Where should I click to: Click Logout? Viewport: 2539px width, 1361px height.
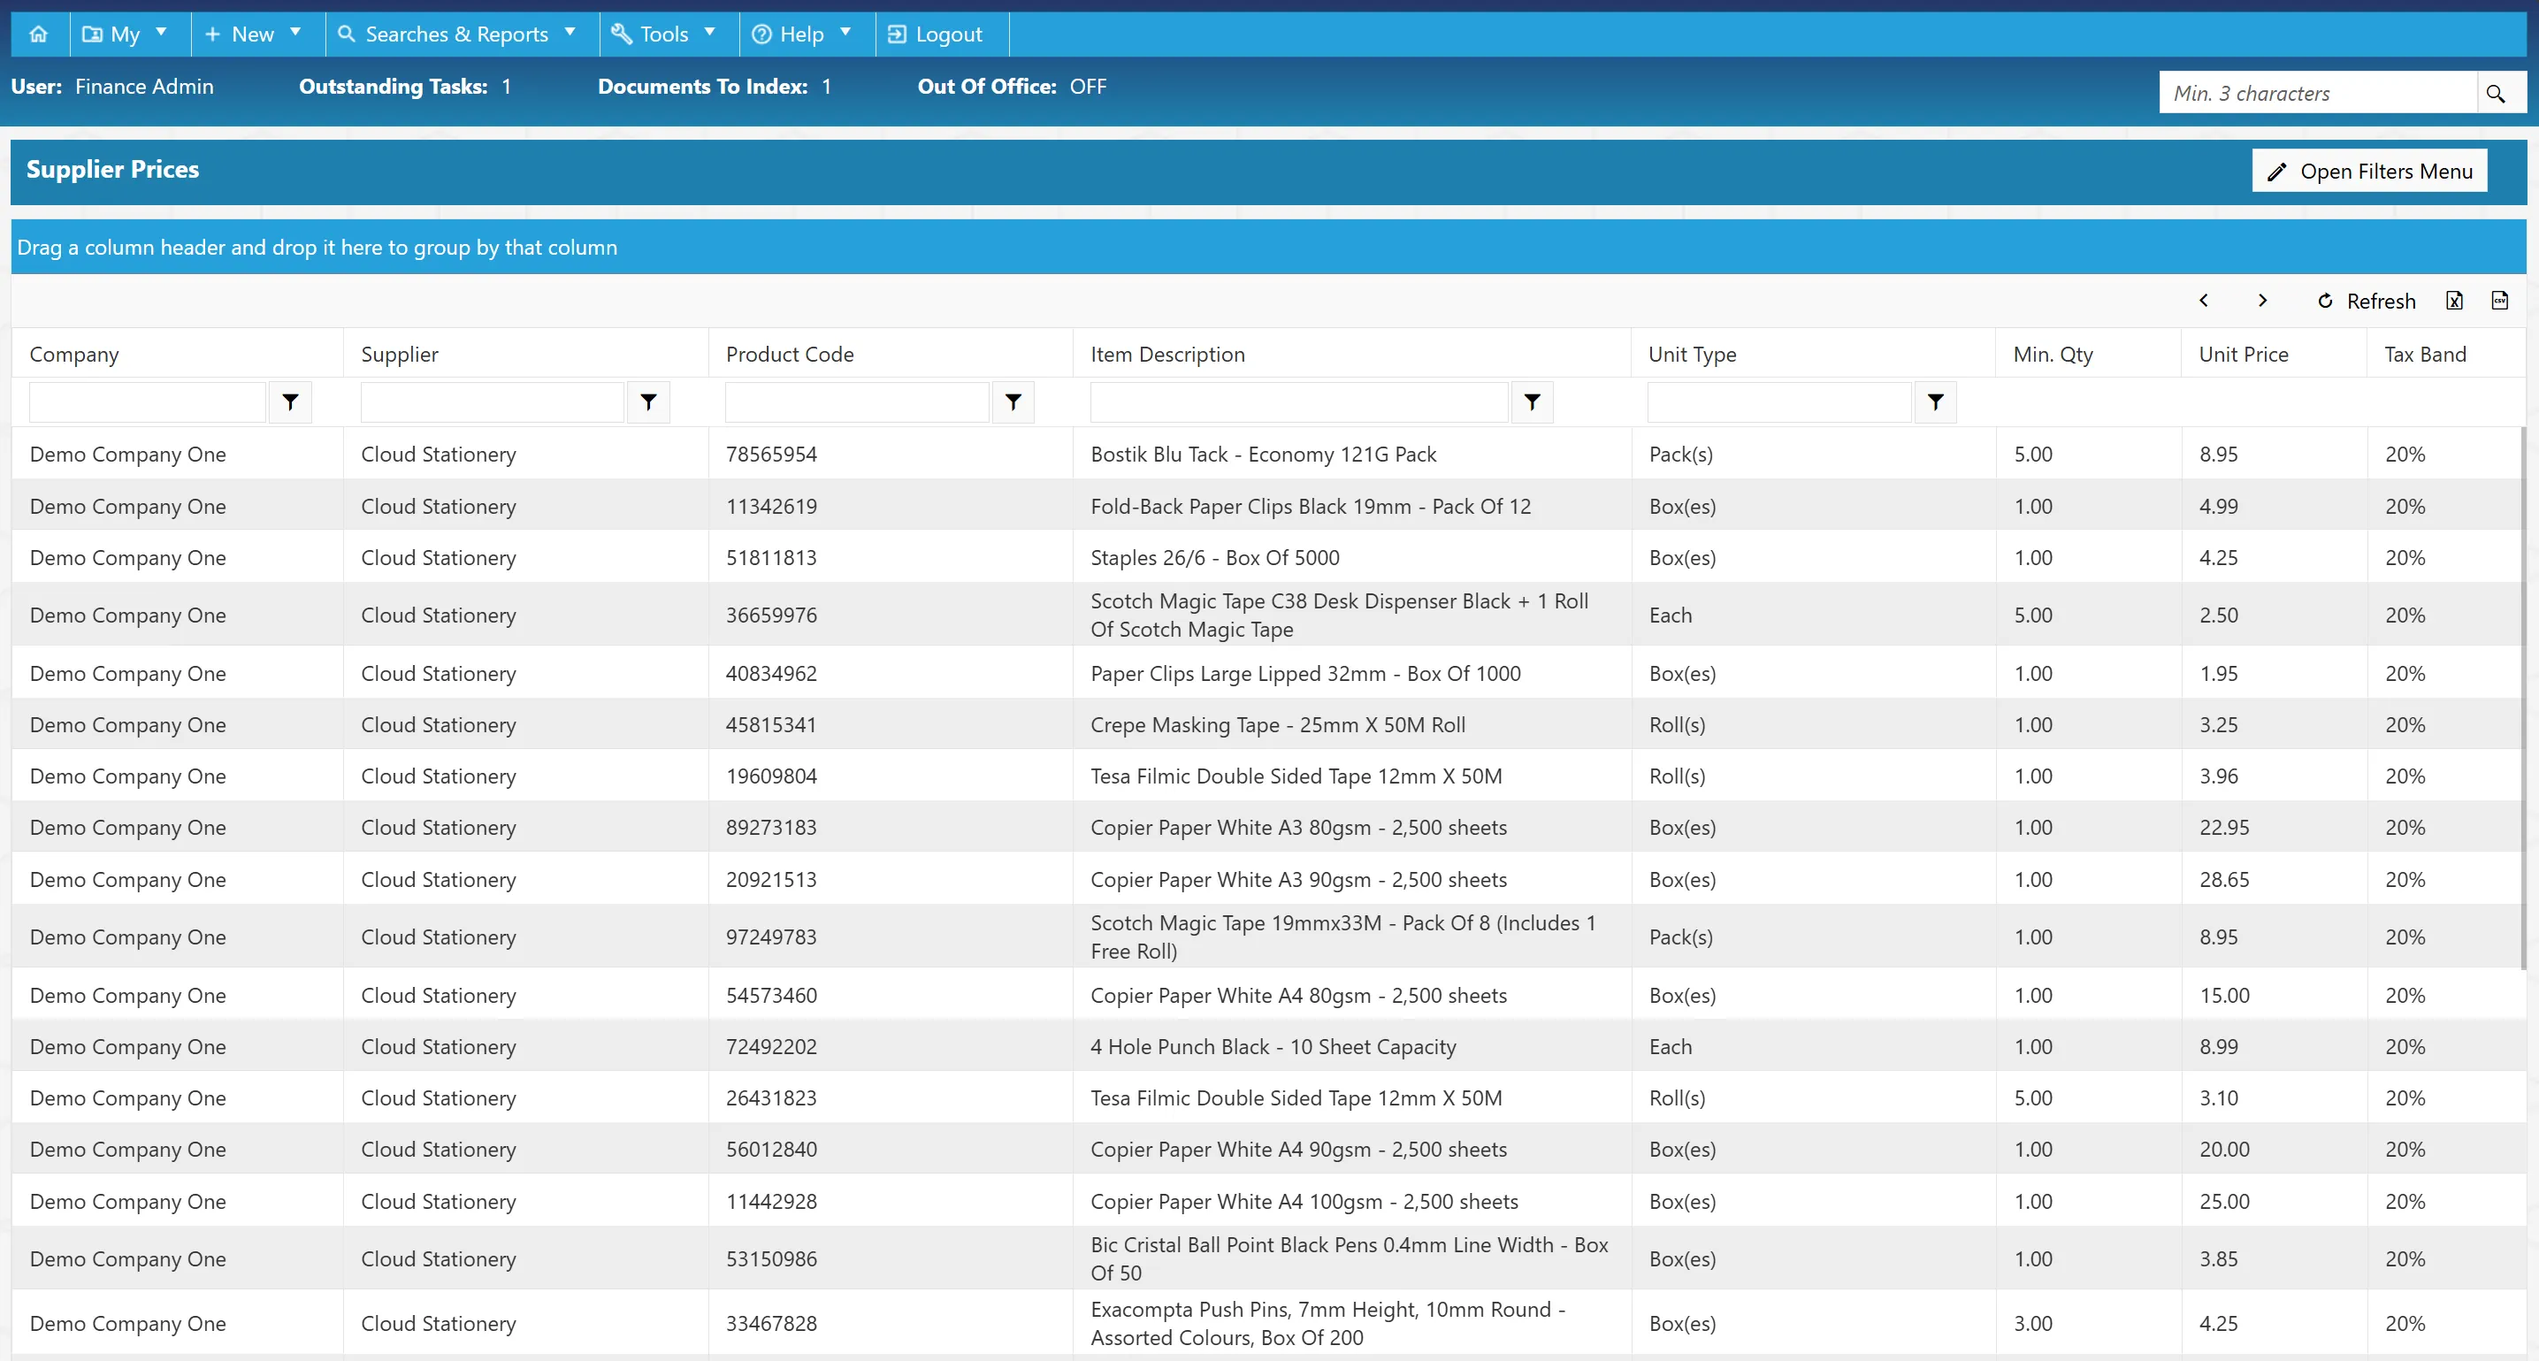941,34
